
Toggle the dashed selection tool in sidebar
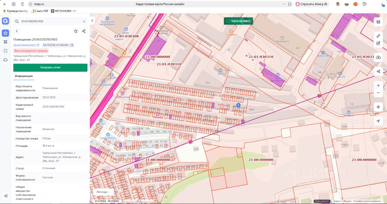[x=5, y=51]
